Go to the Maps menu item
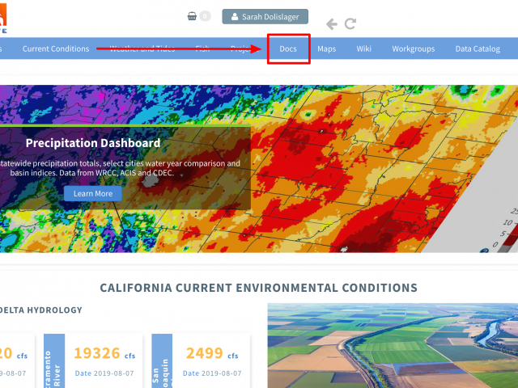Image resolution: width=518 pixels, height=388 pixels. (326, 48)
